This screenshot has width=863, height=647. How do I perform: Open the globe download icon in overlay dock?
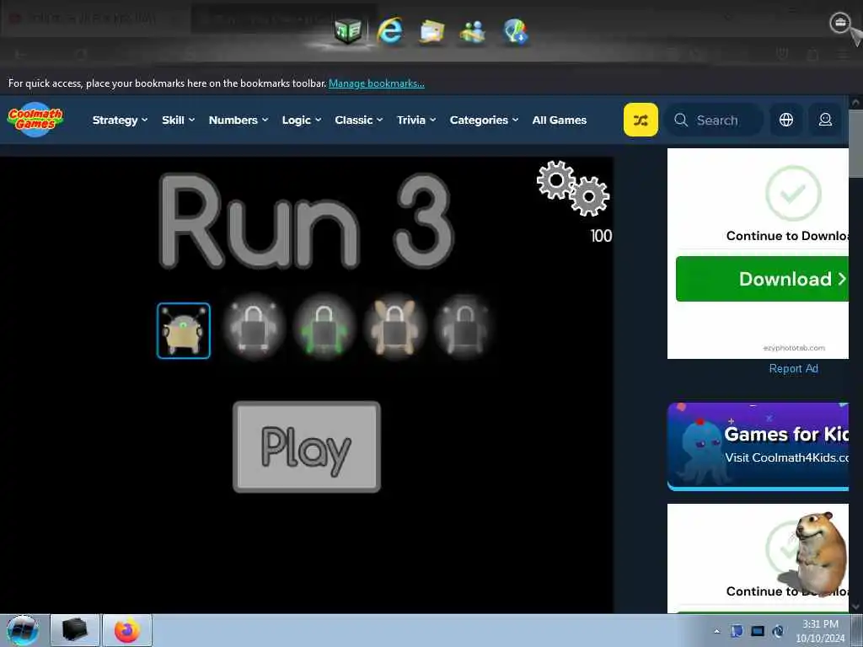click(x=515, y=31)
